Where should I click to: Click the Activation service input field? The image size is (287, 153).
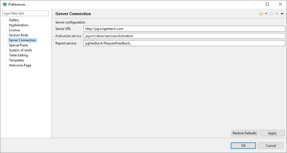(184, 36)
